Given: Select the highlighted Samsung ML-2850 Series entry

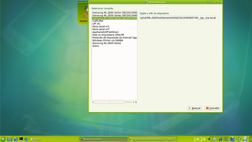Looking at the screenshot, I should pyautogui.click(x=114, y=18).
